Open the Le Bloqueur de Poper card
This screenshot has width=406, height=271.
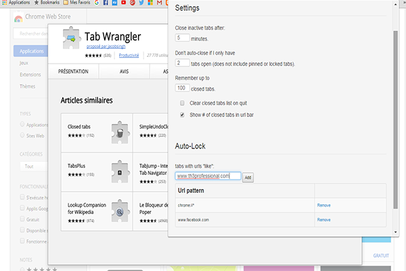tap(151, 211)
